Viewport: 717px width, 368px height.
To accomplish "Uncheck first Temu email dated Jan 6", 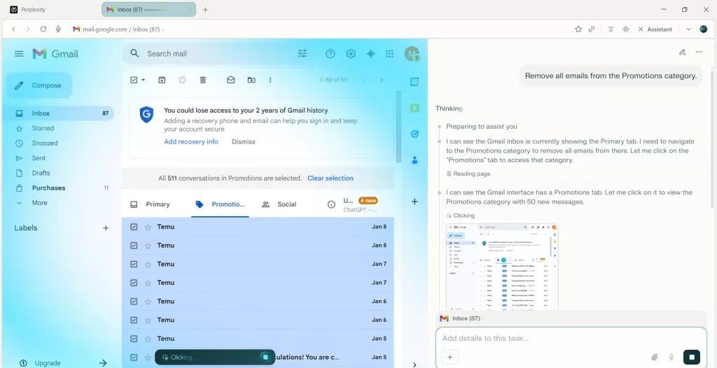I will [x=134, y=302].
